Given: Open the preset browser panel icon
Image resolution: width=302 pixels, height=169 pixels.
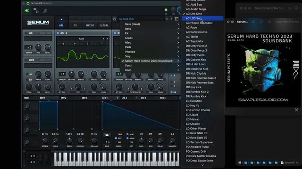Looking at the screenshot, I should click(176, 19).
